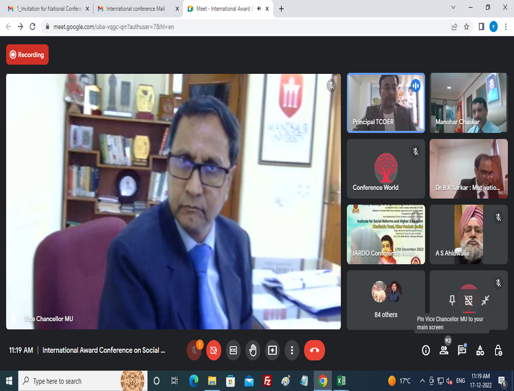Expand the tab search chevron
The width and height of the screenshot is (514, 391).
pyautogui.click(x=453, y=7)
